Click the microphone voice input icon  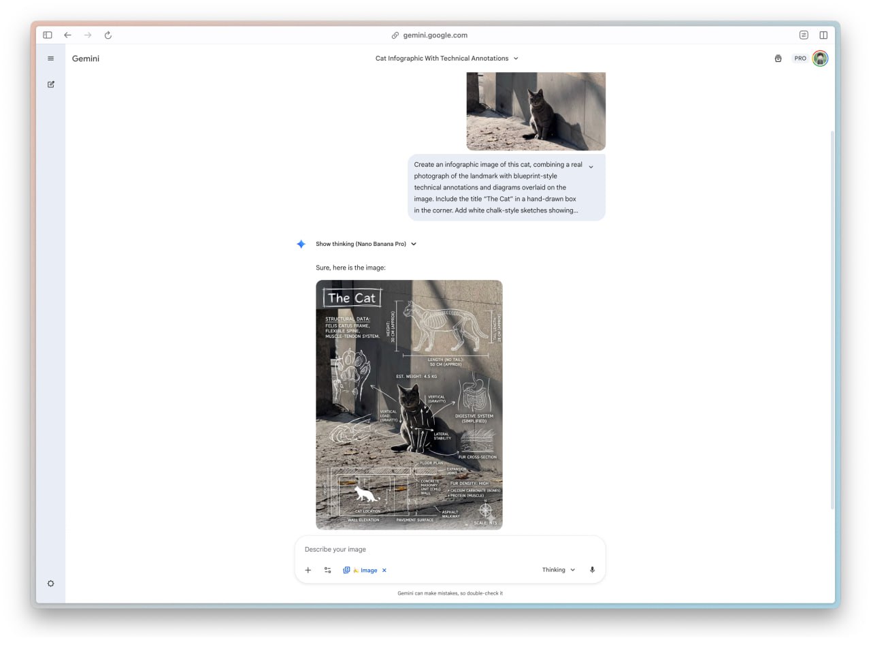pos(592,570)
